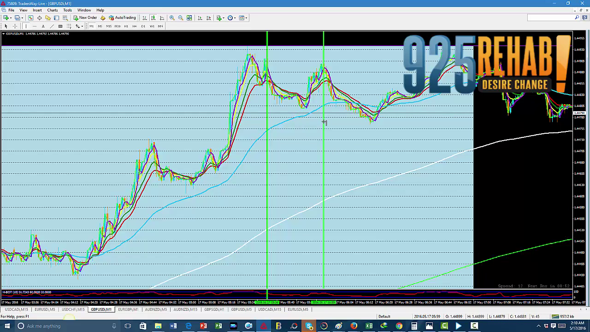Switch to the GBPSGDi,H1 chart tab
The image size is (590, 332).
pos(214,309)
